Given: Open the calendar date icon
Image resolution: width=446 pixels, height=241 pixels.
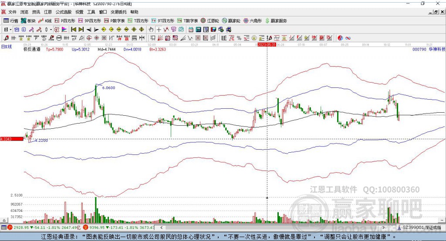Looking at the screenshot, I should pos(191,30).
